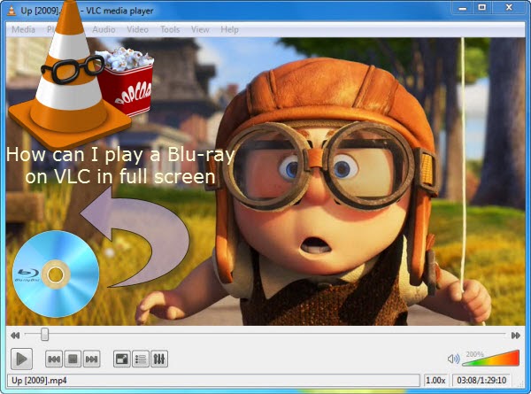Stop playback with the stop button
This screenshot has width=531, height=394.
[73, 359]
